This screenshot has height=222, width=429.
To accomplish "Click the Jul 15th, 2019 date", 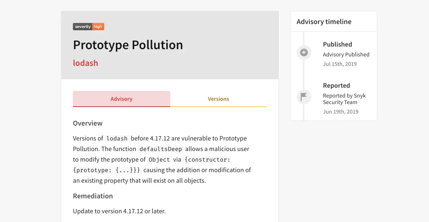I will click(340, 64).
